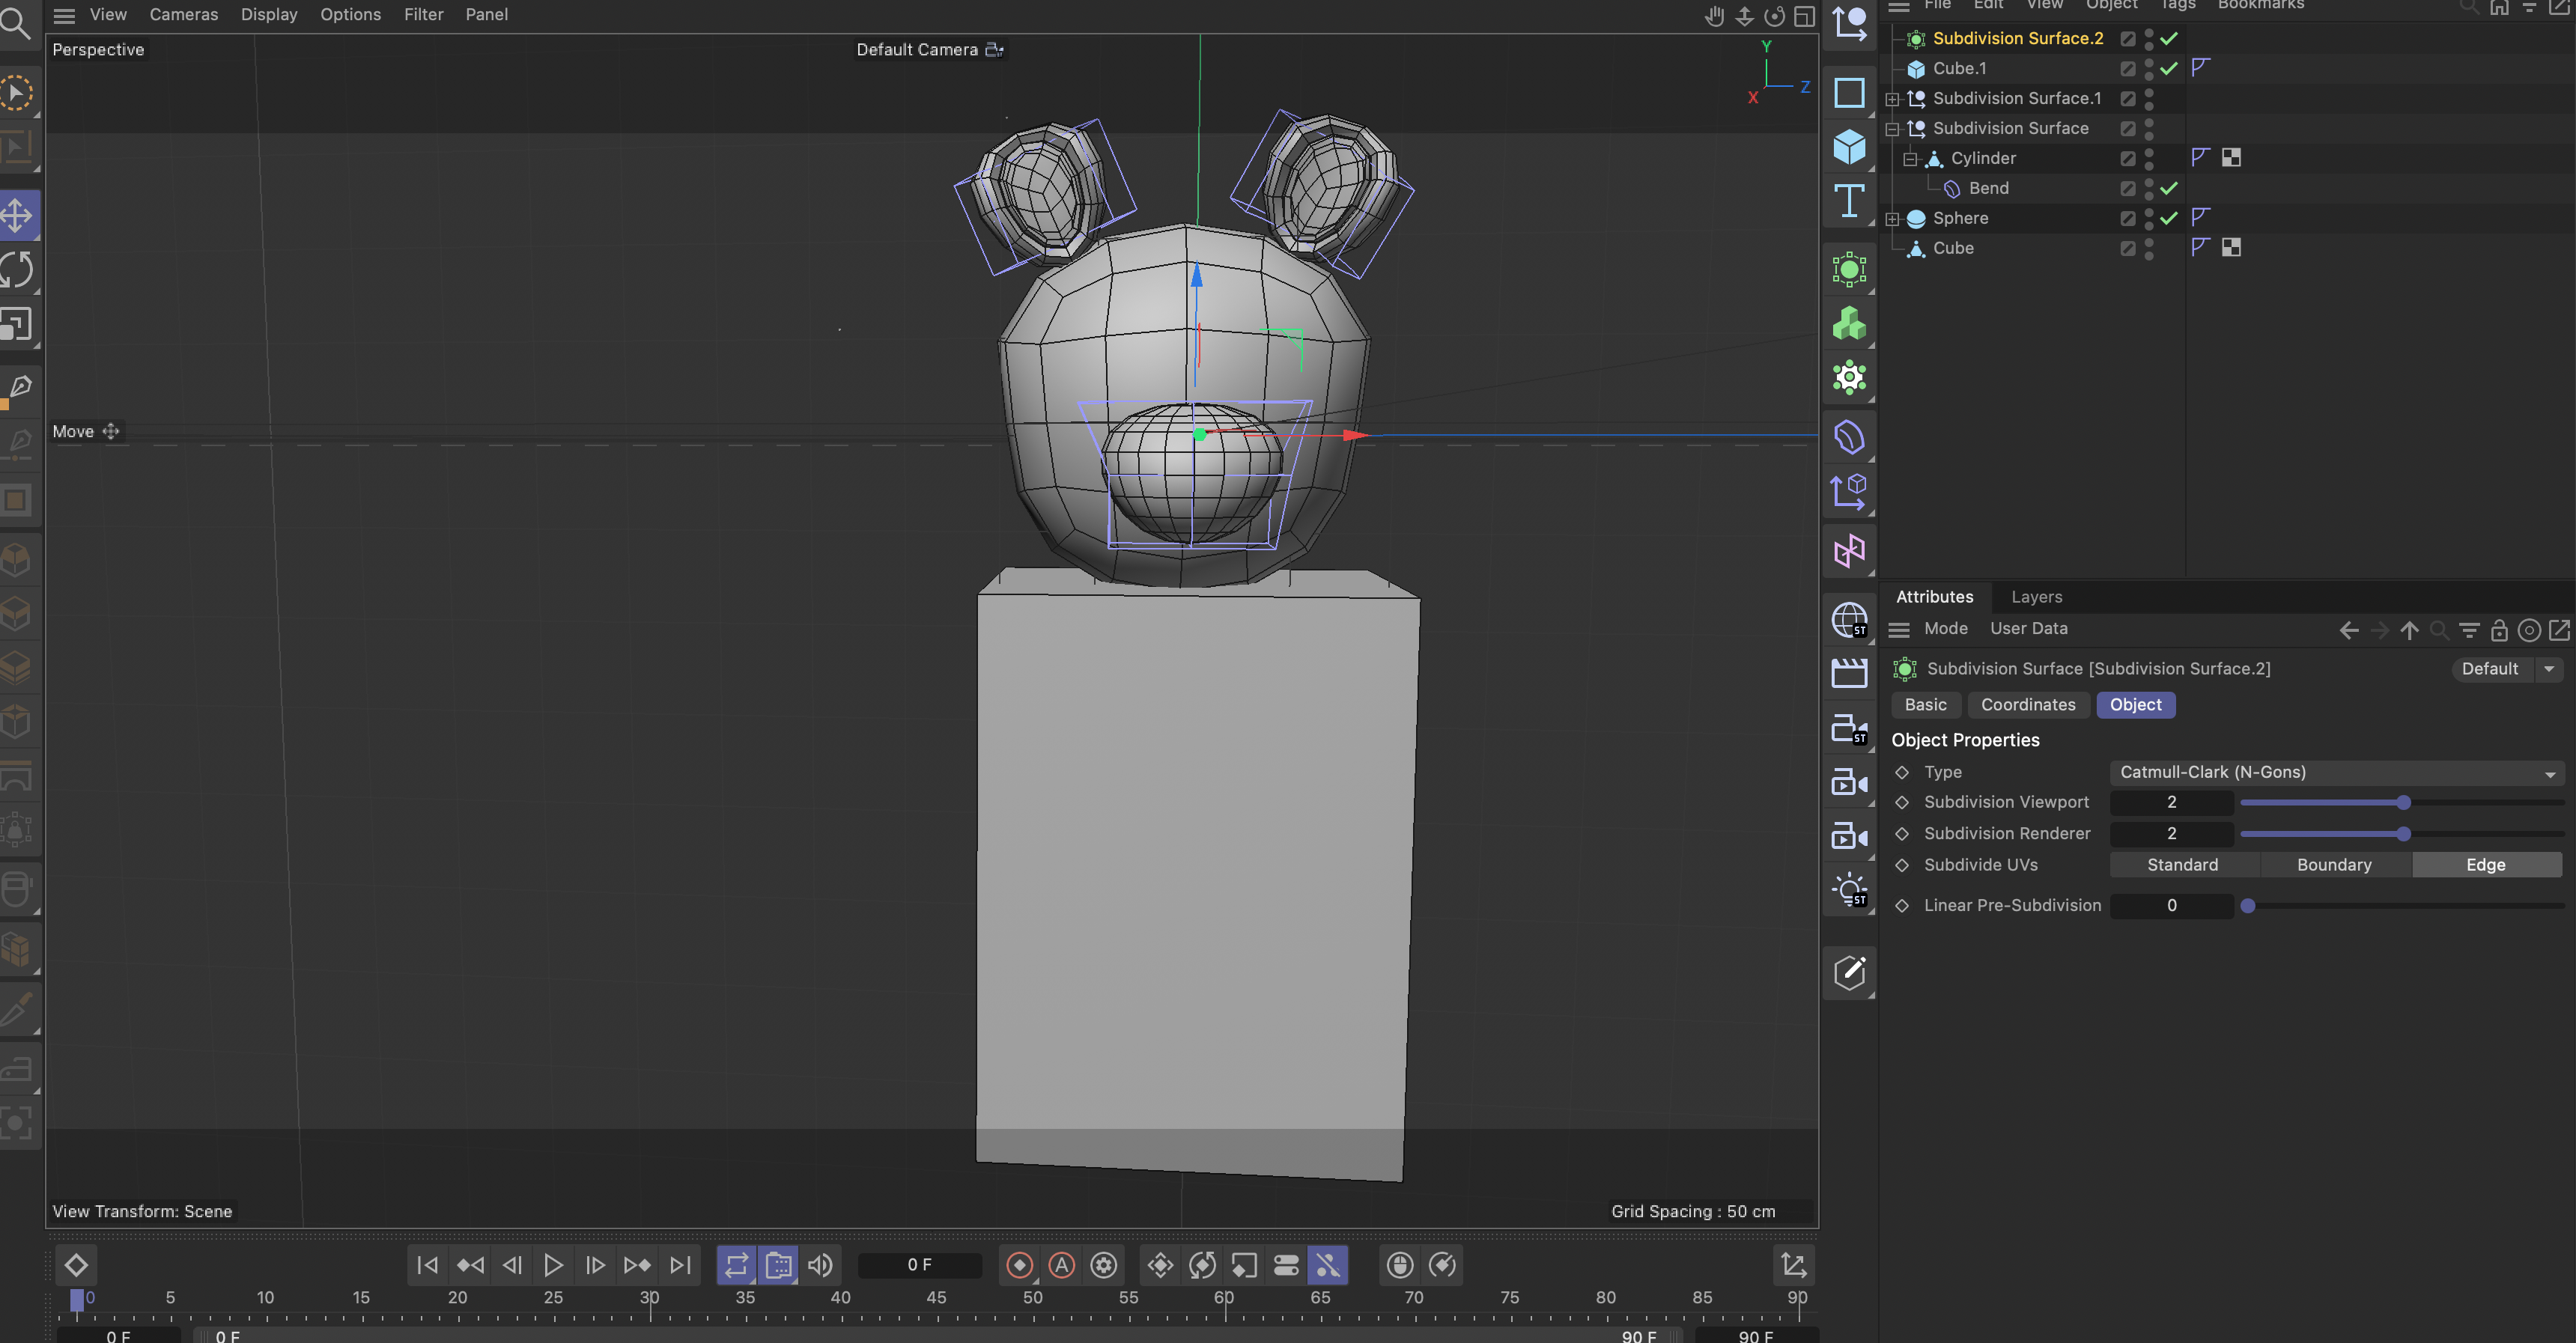This screenshot has width=2576, height=1343.
Task: Click the Bend deformer toolbar icon
Action: 1849,437
